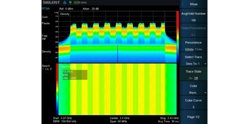Click the power plug status icon
This screenshot has width=249, height=124.
click(x=70, y=3)
